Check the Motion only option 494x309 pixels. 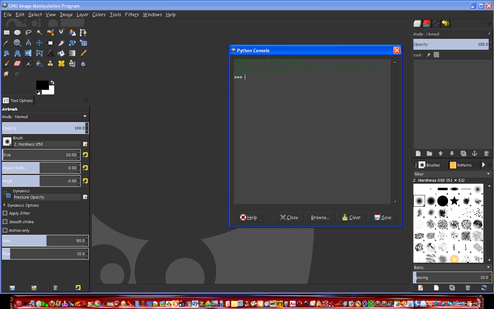point(5,230)
